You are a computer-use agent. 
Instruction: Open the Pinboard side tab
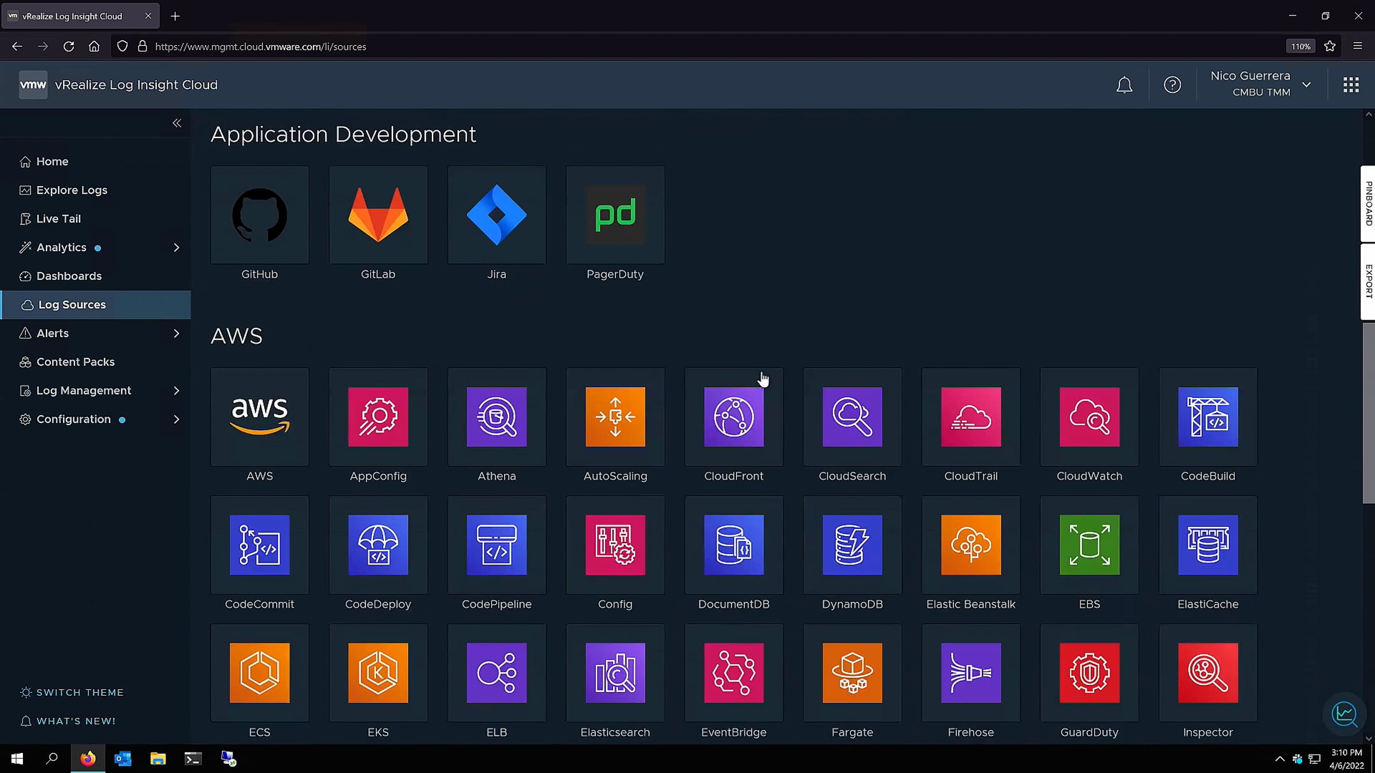click(x=1368, y=203)
